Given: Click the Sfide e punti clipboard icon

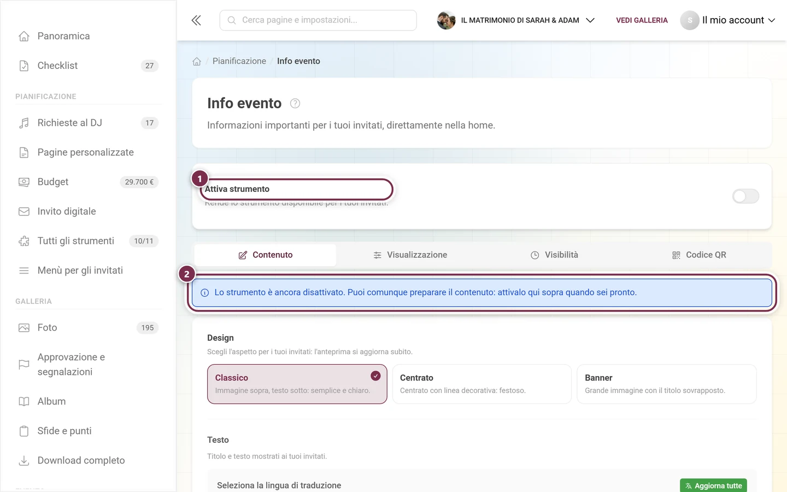Looking at the screenshot, I should (24, 431).
